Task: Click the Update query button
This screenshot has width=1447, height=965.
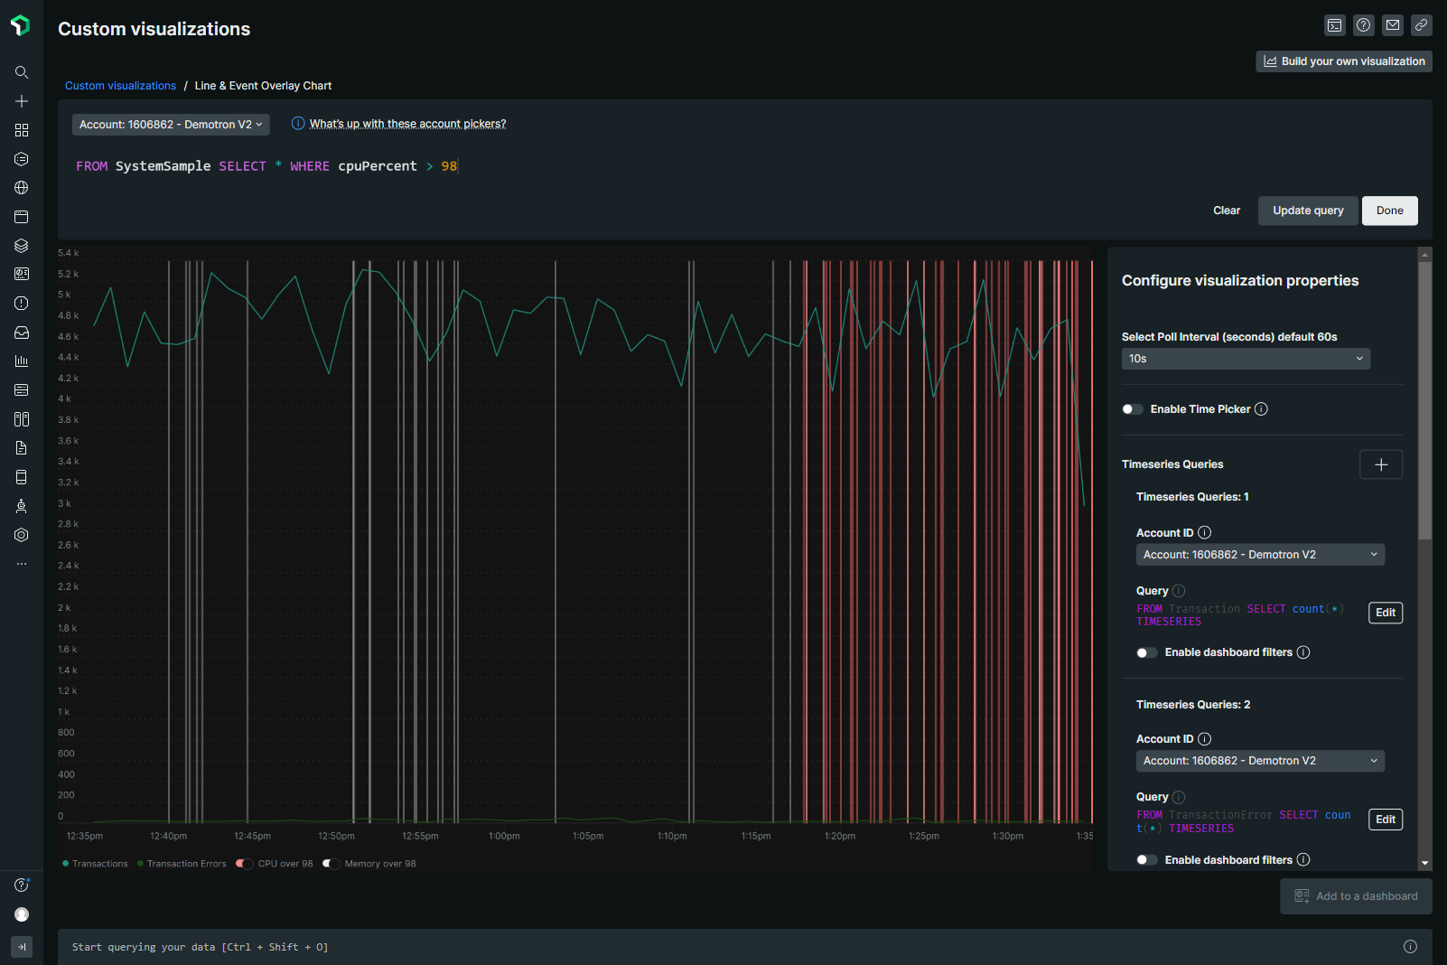Action: pyautogui.click(x=1308, y=211)
